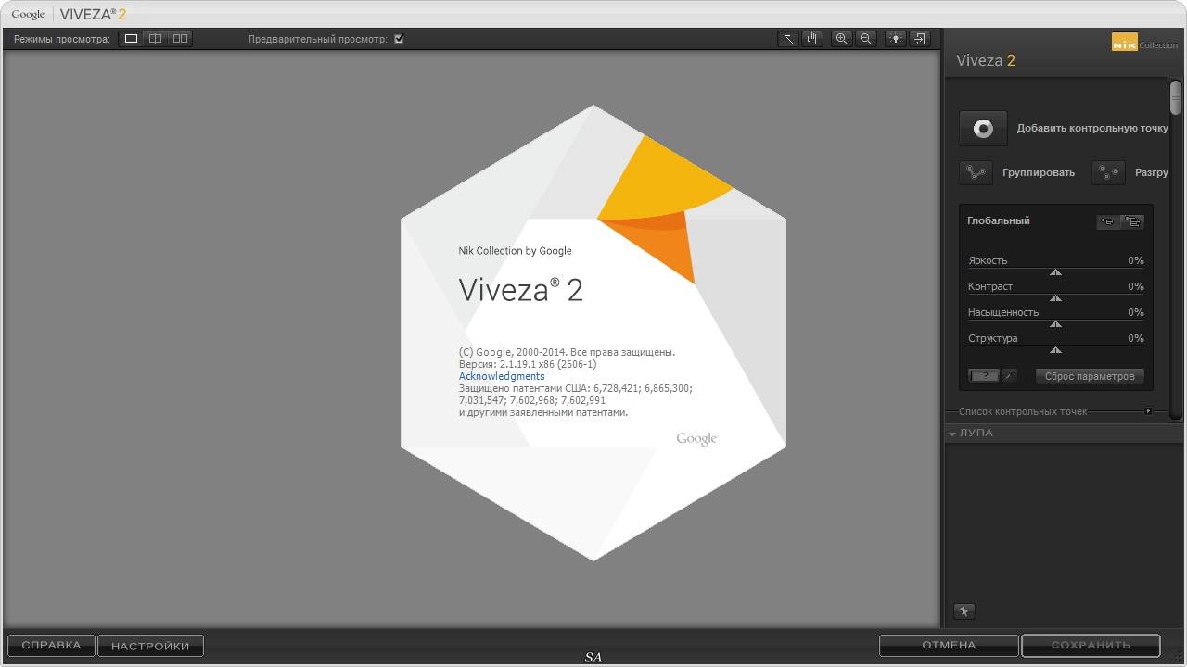The height and width of the screenshot is (667, 1187).
Task: Click the zoom in magnifier
Action: [x=841, y=39]
